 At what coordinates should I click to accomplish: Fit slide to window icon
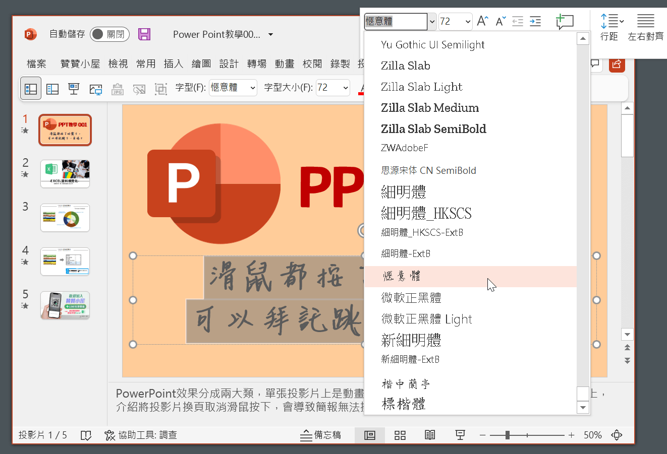pyautogui.click(x=617, y=435)
